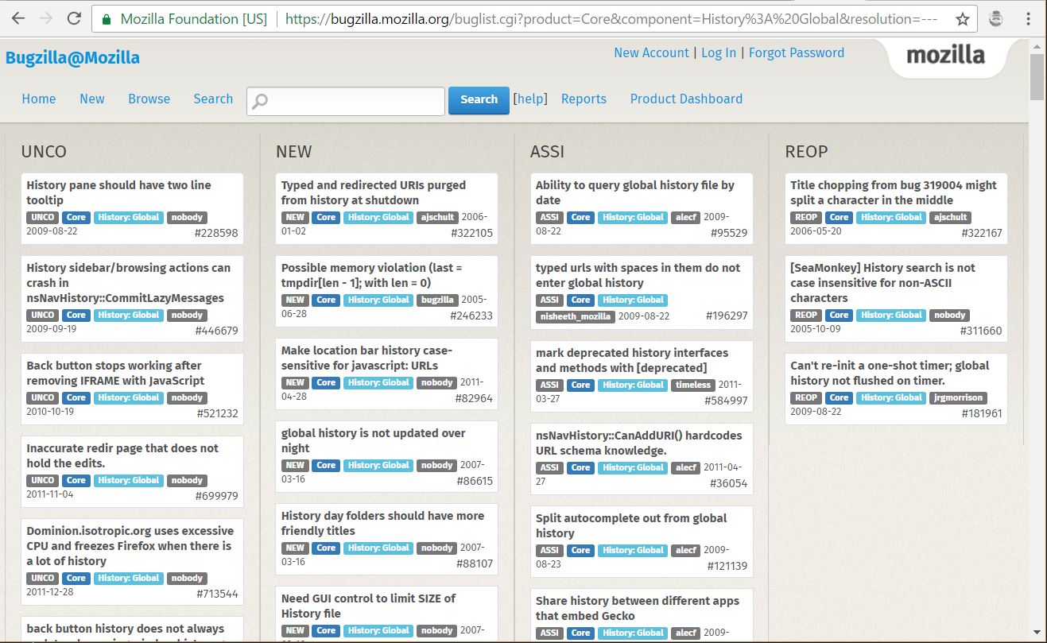Click the REOP column heading

(x=806, y=151)
